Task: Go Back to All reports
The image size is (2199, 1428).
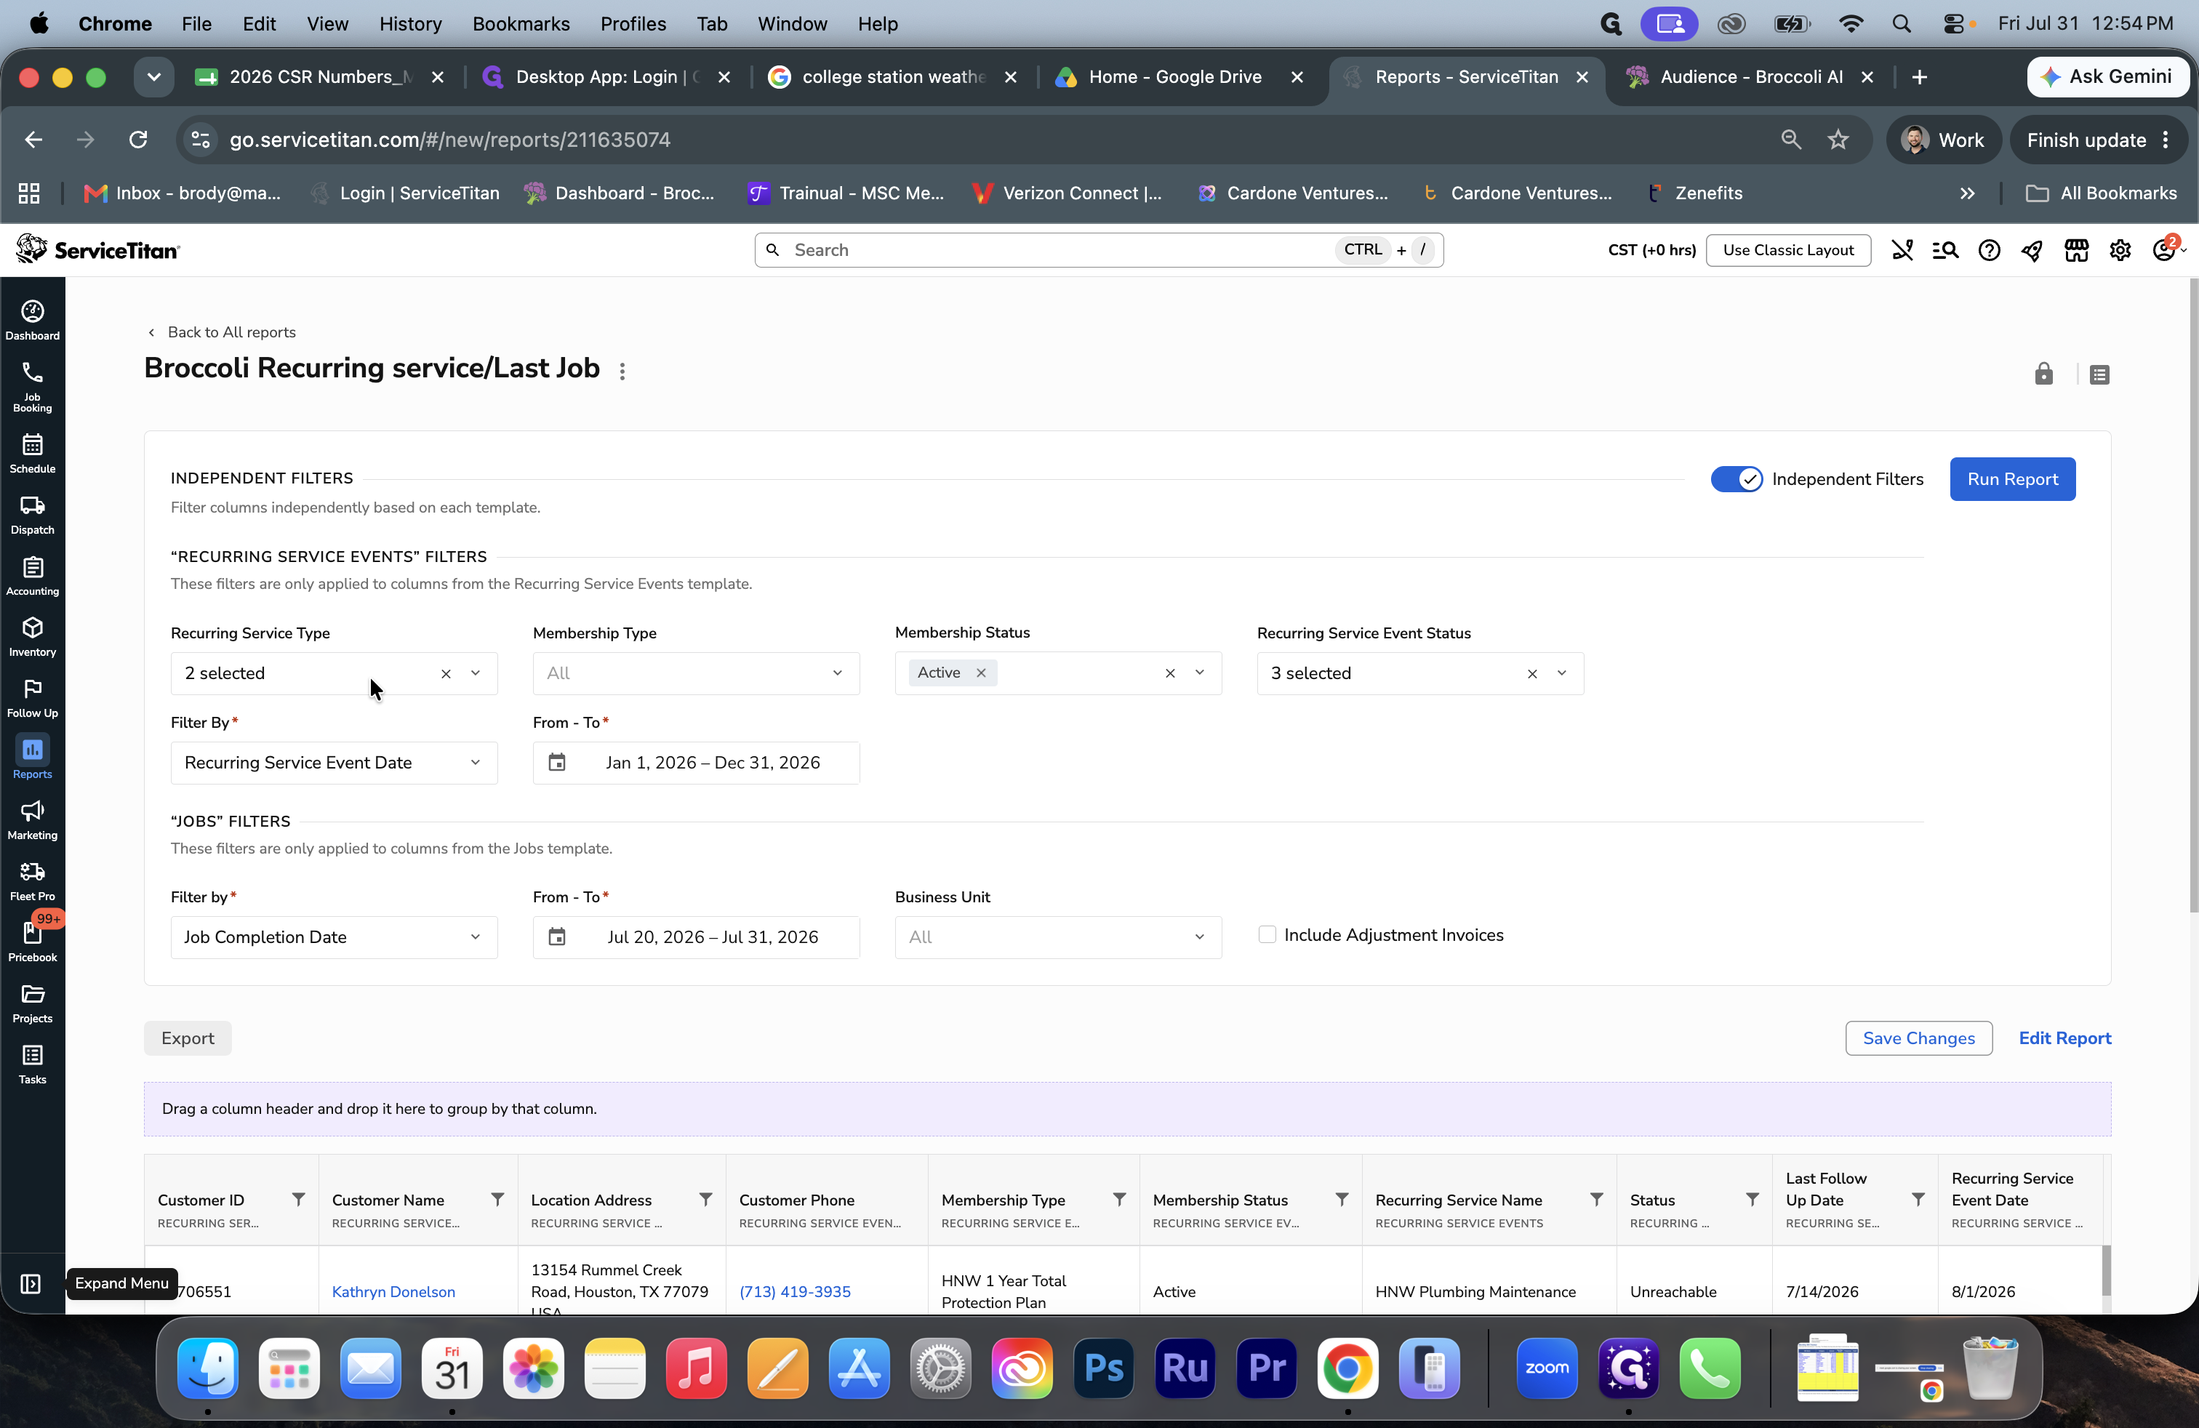Action: pyautogui.click(x=222, y=332)
